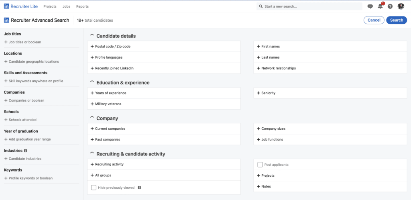Collapse the Company section chevron
The height and width of the screenshot is (200, 411).
coord(92,117)
